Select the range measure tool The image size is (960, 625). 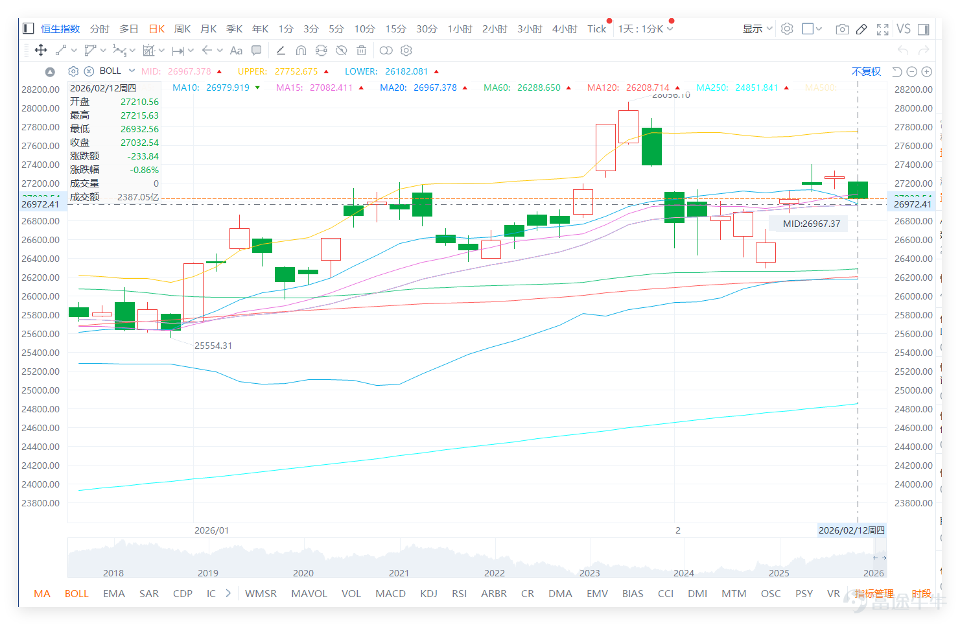tap(178, 50)
